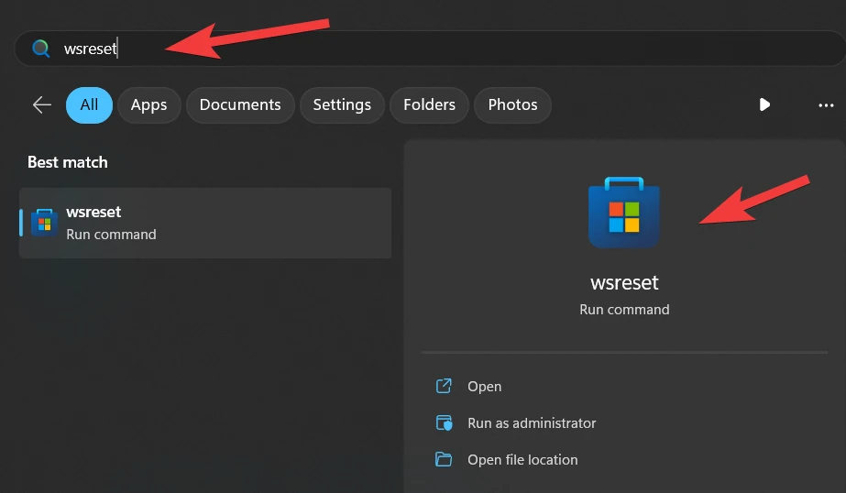The width and height of the screenshot is (846, 493).
Task: Choose Run as administrator
Action: pyautogui.click(x=532, y=423)
